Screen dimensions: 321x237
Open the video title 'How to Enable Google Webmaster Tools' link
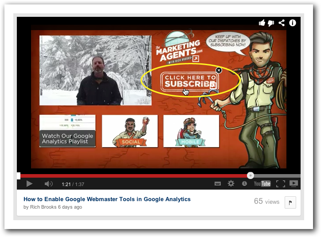(x=107, y=199)
